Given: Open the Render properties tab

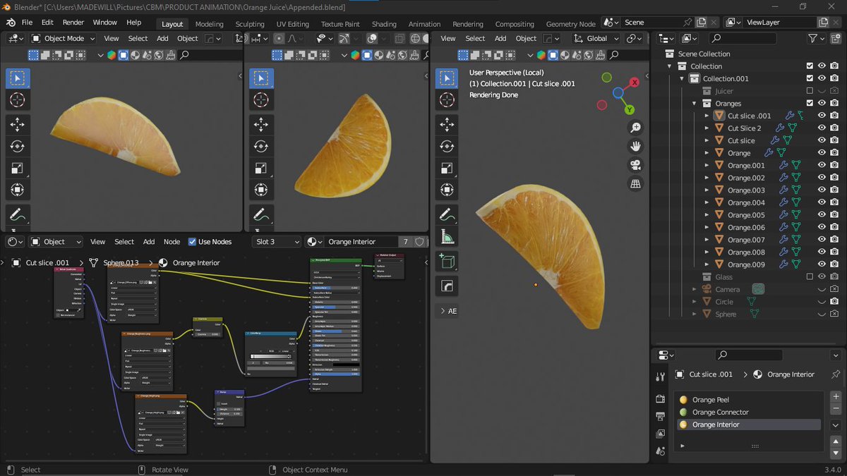Looking at the screenshot, I should pos(661,399).
